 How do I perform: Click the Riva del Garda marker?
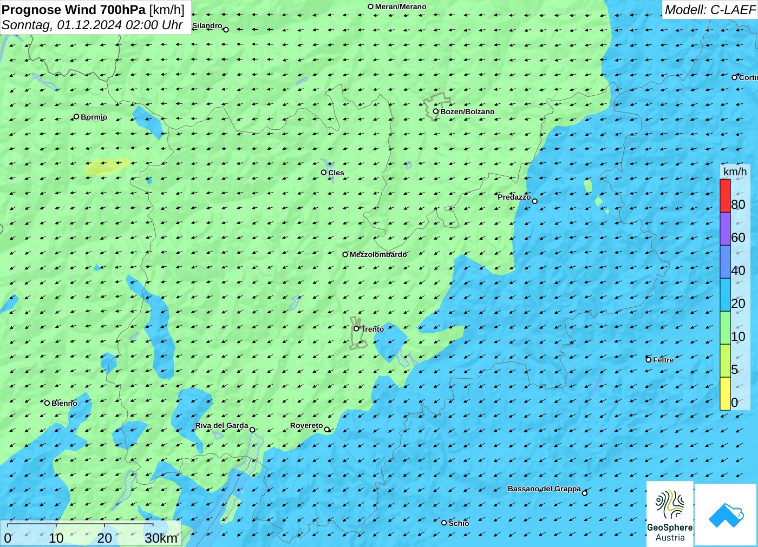(x=252, y=430)
